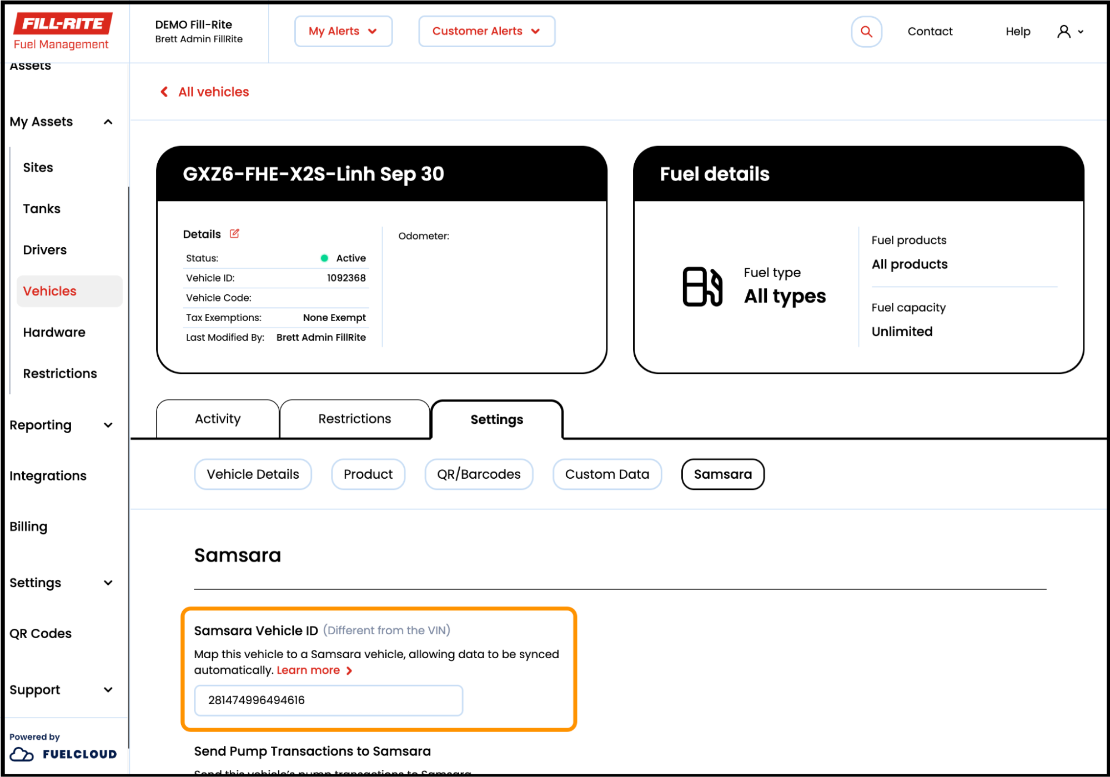The image size is (1110, 777).
Task: Click the fuel pump icon
Action: point(702,287)
